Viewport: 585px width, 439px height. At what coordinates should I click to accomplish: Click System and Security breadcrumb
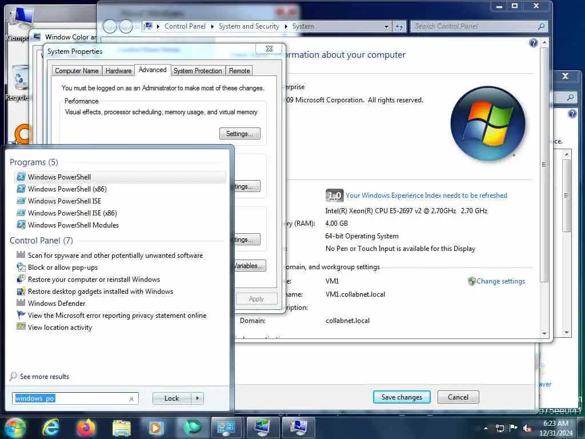coord(249,26)
